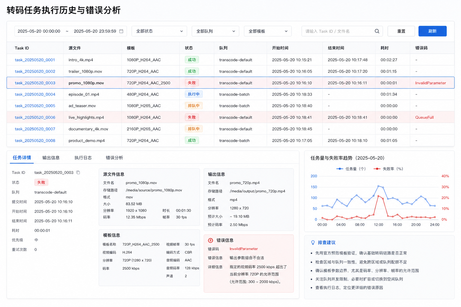Click the 失败 badge in task details
Screen dimensions: 461x307
point(41,182)
